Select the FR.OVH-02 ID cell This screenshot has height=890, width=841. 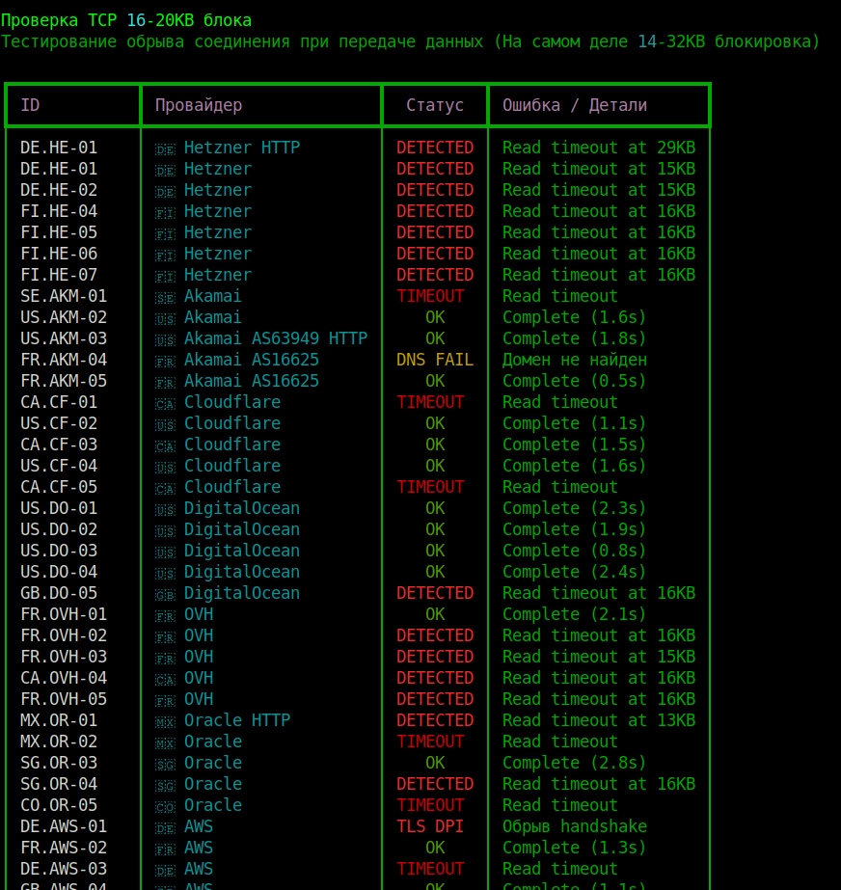point(64,635)
